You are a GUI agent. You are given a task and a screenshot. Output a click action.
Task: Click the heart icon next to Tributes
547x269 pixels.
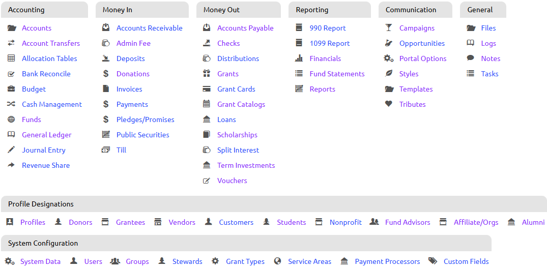[x=389, y=104]
